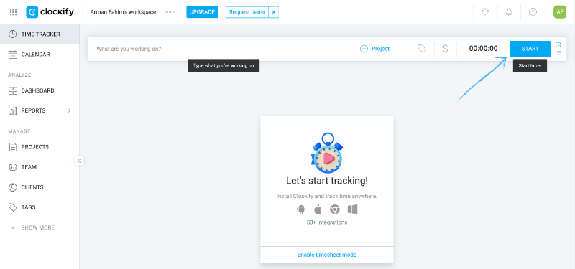Open the AF user profile avatar
The image size is (575, 269).
point(560,12)
